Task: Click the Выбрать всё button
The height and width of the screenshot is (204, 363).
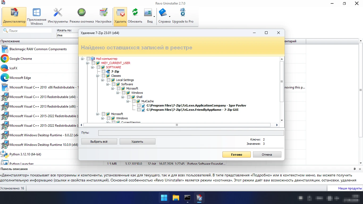Action: (99, 142)
